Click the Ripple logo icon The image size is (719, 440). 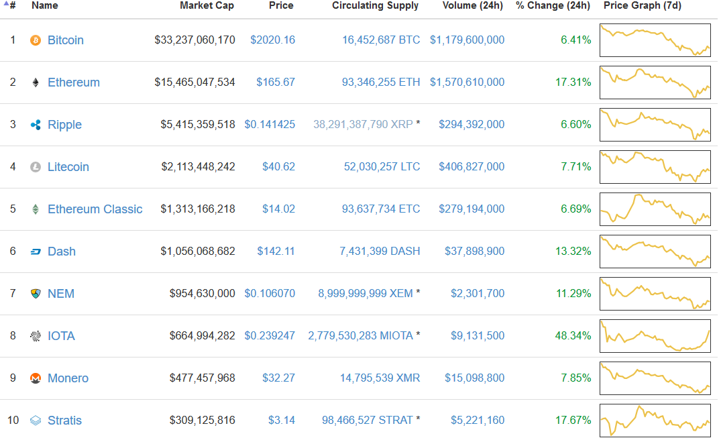click(x=36, y=125)
